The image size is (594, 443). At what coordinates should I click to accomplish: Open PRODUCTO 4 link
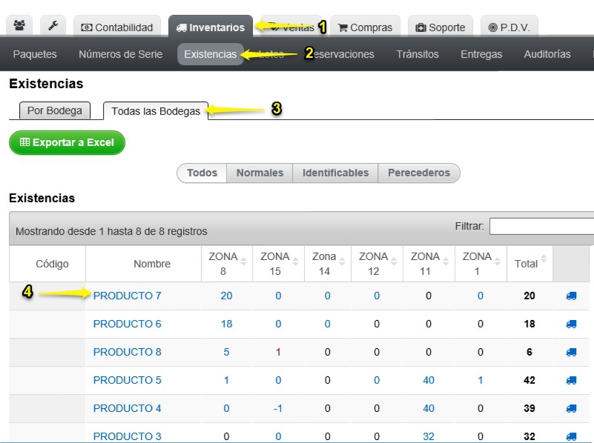128,409
